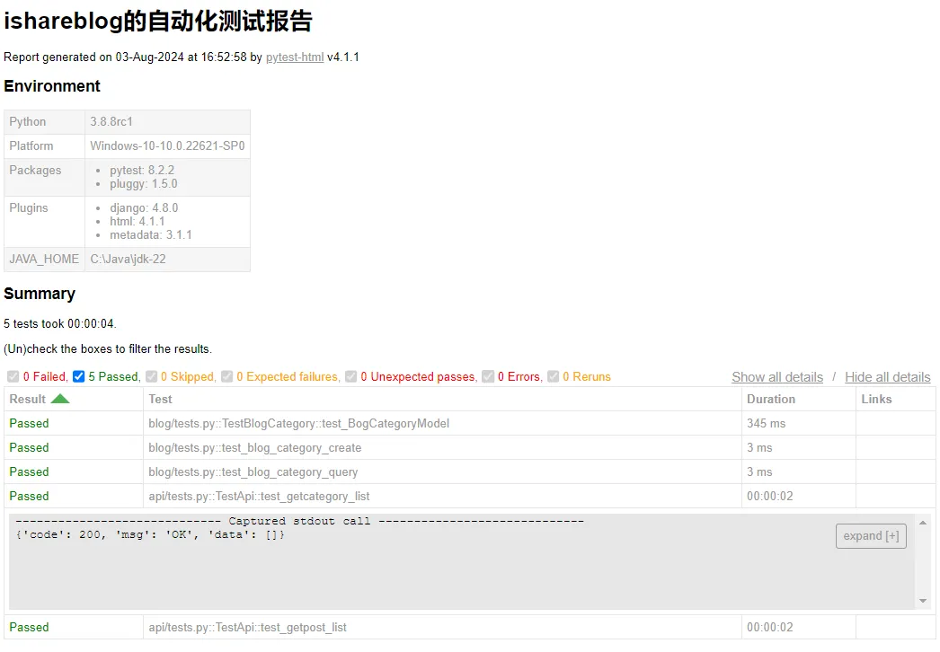Screen dimensions: 940x652
Task: Toggle the 0 Skipped filter checkbox
Action: (x=152, y=377)
